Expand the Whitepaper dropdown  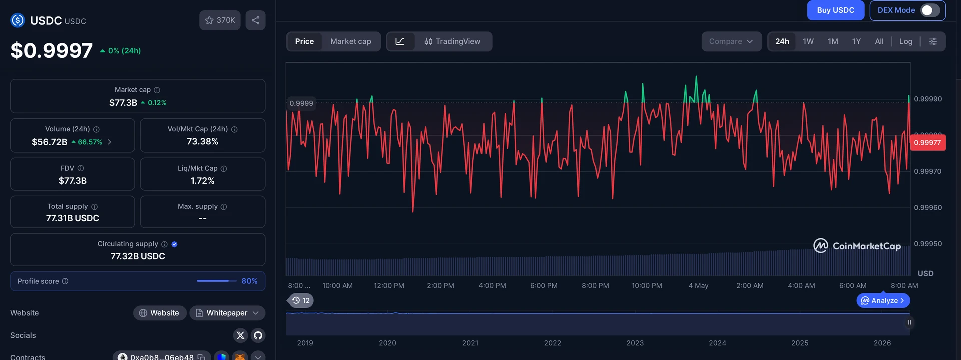(x=227, y=313)
